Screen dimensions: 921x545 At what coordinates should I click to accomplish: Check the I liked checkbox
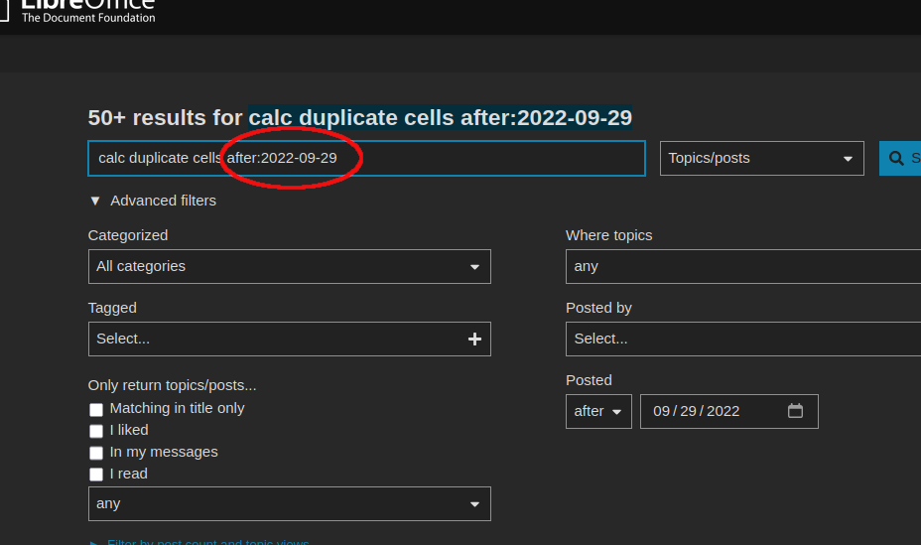click(96, 431)
